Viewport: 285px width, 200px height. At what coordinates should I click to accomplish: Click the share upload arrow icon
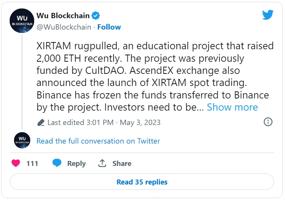pos(102,163)
